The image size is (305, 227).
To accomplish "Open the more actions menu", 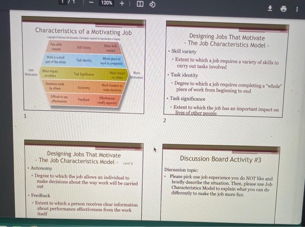I will pos(297,9).
